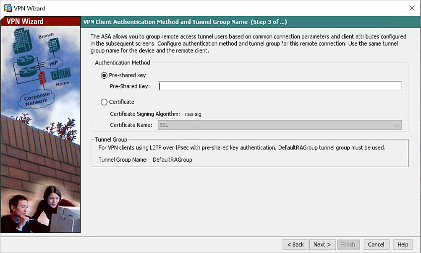Click the ISP router graphic in sidebar
This screenshot has height=253, width=421.
tap(54, 62)
